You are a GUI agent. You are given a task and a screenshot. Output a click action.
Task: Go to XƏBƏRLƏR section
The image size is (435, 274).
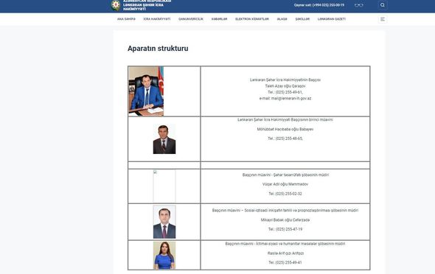coord(219,19)
